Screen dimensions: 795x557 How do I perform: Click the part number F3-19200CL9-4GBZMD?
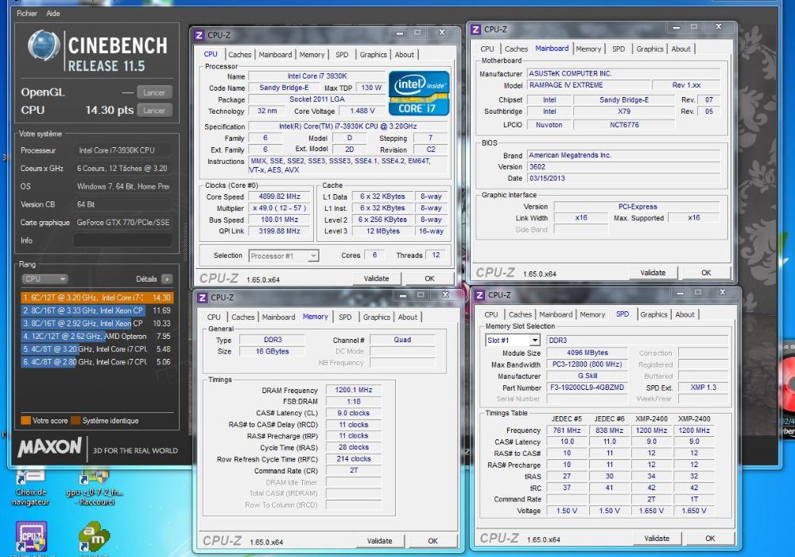[588, 387]
